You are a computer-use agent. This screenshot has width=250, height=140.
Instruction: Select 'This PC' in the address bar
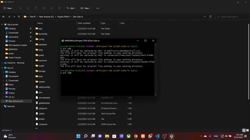tap(33, 17)
